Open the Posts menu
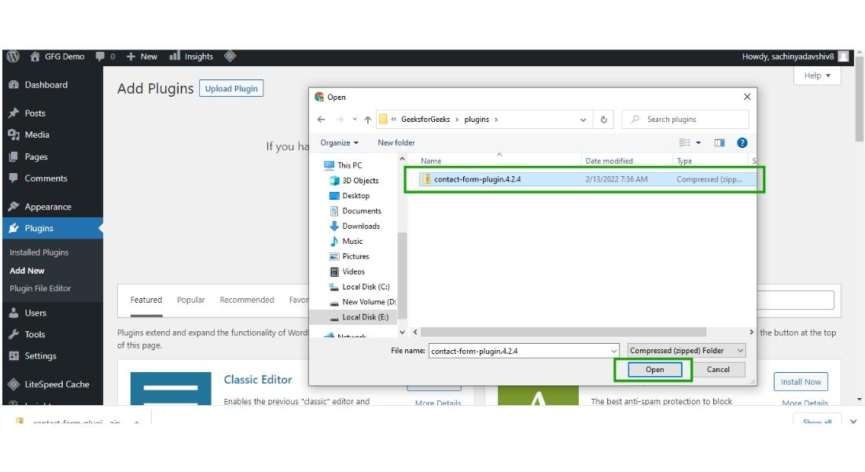The width and height of the screenshot is (865, 472). pos(35,112)
